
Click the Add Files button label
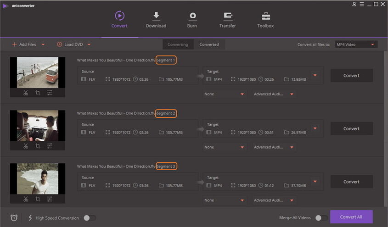[28, 44]
